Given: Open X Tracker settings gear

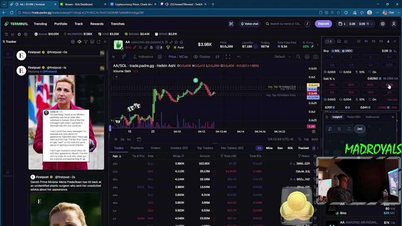Looking at the screenshot, I should [73, 42].
